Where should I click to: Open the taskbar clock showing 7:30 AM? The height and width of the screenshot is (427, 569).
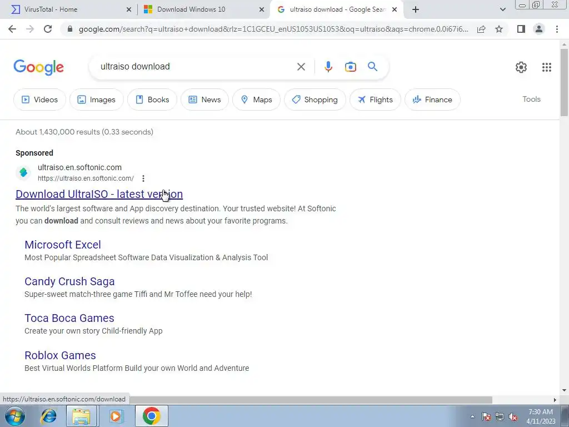click(x=541, y=416)
